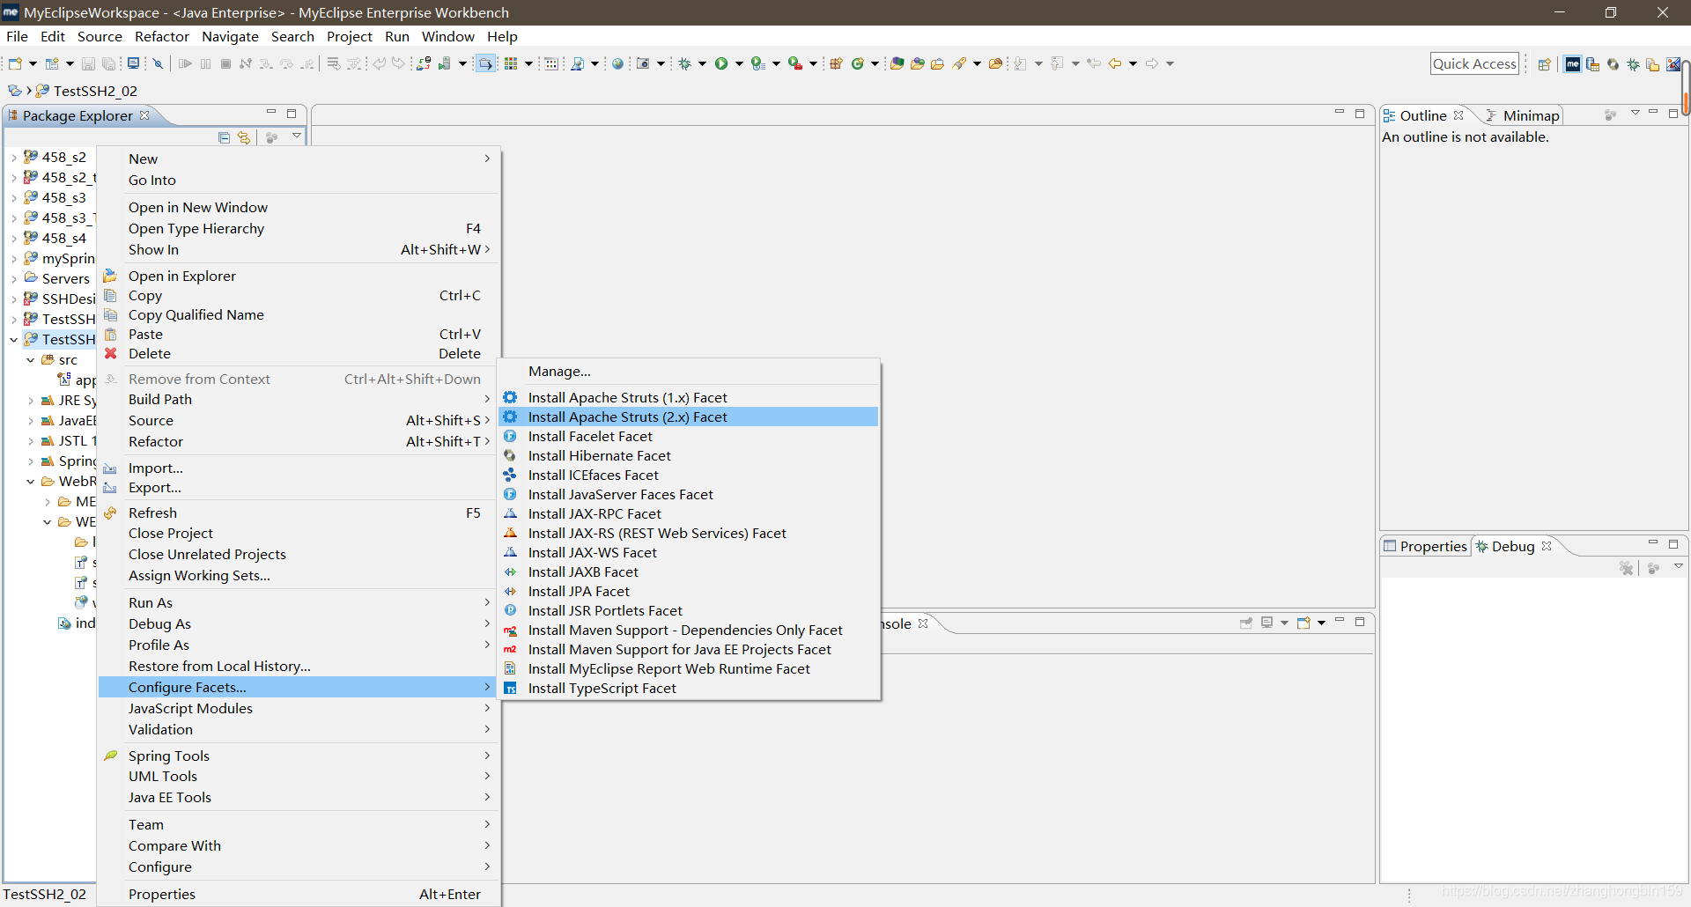Maximize the Package Explorer view
This screenshot has width=1691, height=907.
click(292, 114)
